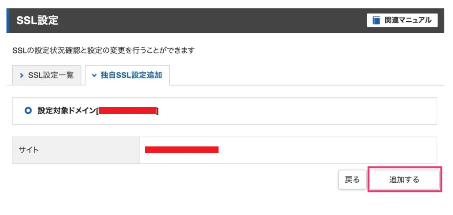Viewport: 453px width, 215px height.
Task: Open the 関連マニュアル text label
Action: tap(407, 20)
